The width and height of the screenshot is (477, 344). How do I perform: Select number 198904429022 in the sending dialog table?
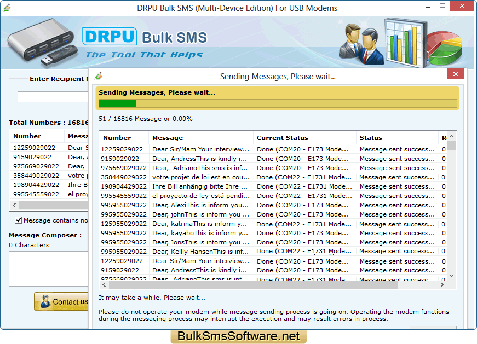point(124,186)
